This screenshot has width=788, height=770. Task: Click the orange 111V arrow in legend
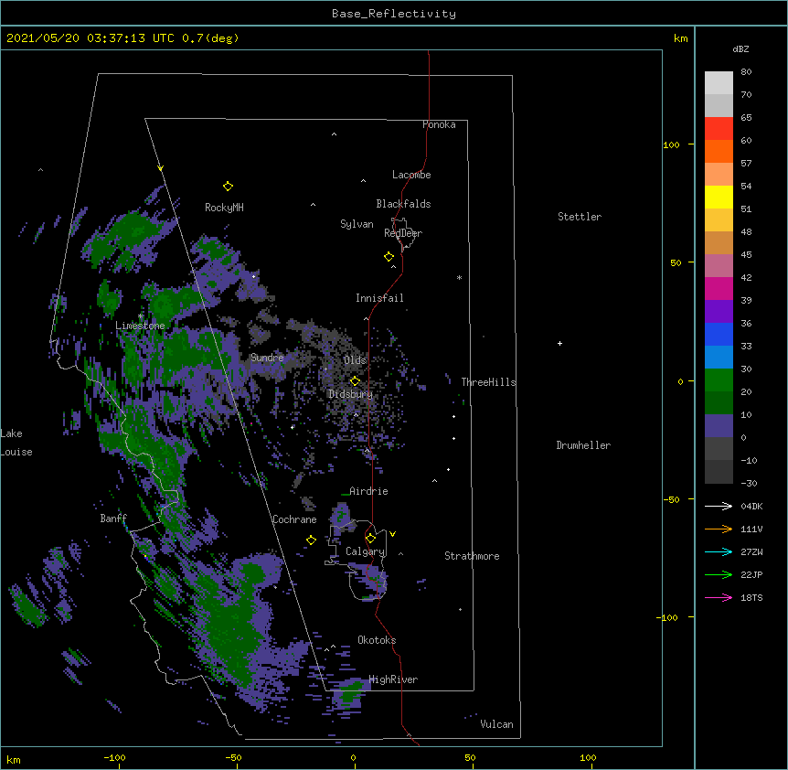719,529
